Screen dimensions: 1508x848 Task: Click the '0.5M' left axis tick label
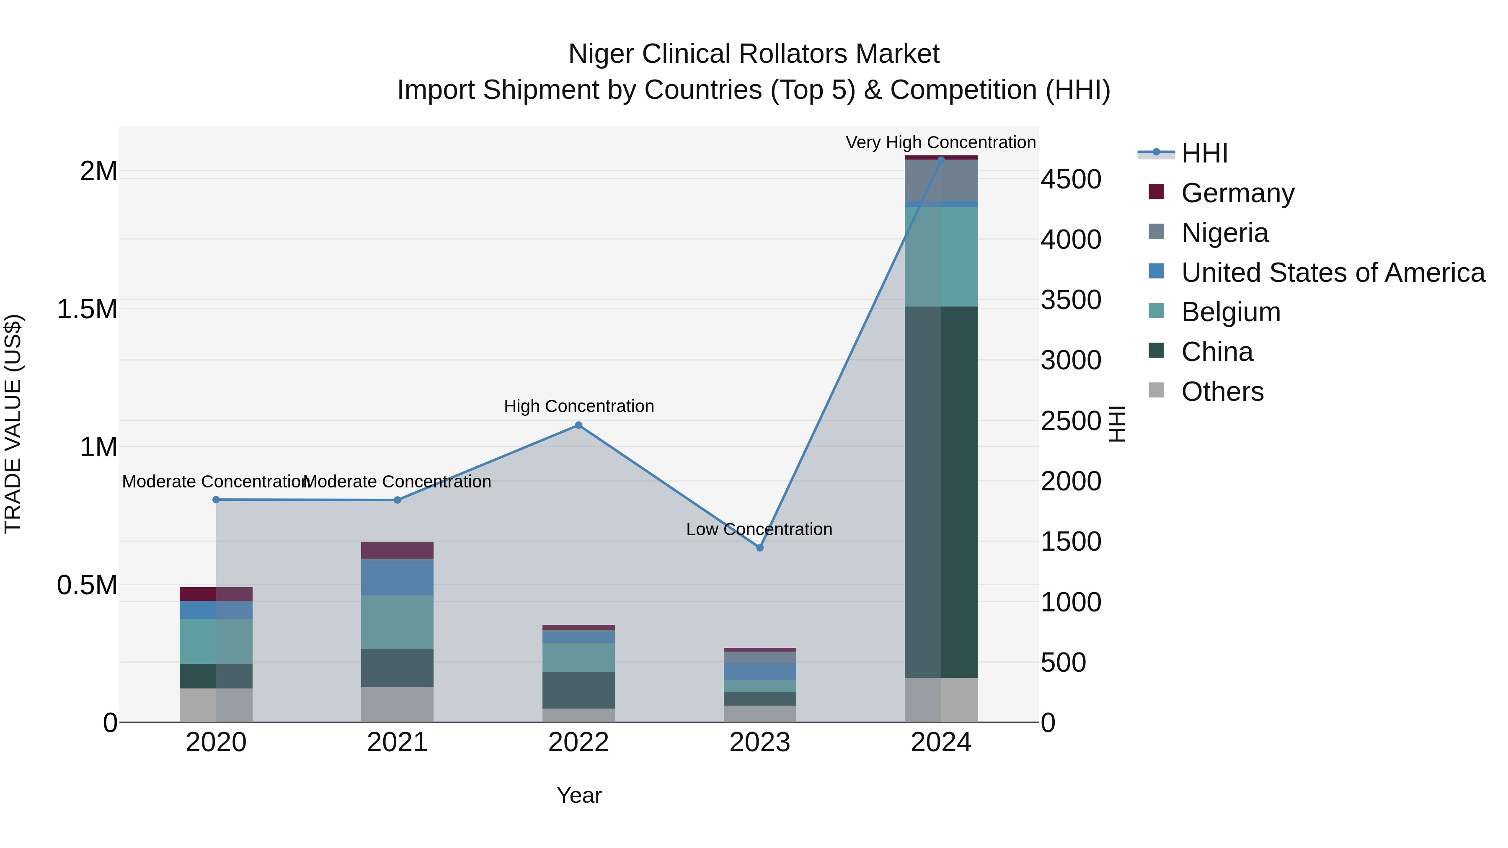tap(87, 585)
